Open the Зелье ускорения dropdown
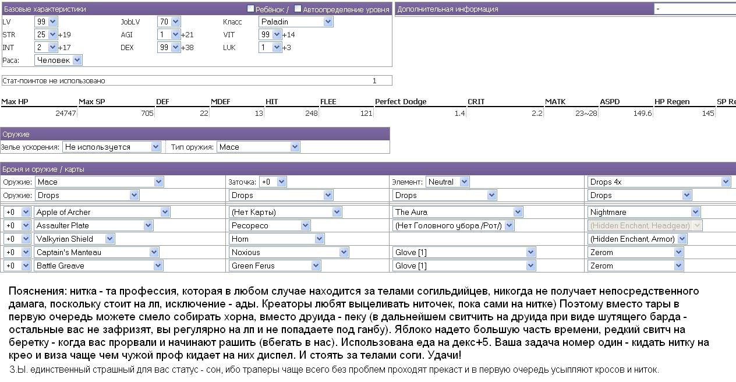This screenshot has height=382, width=736. [112, 147]
